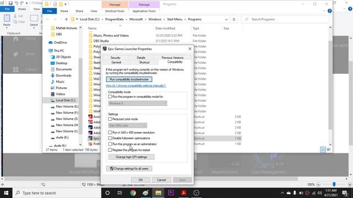Click 'Type here to search' taskbar box

[56, 193]
